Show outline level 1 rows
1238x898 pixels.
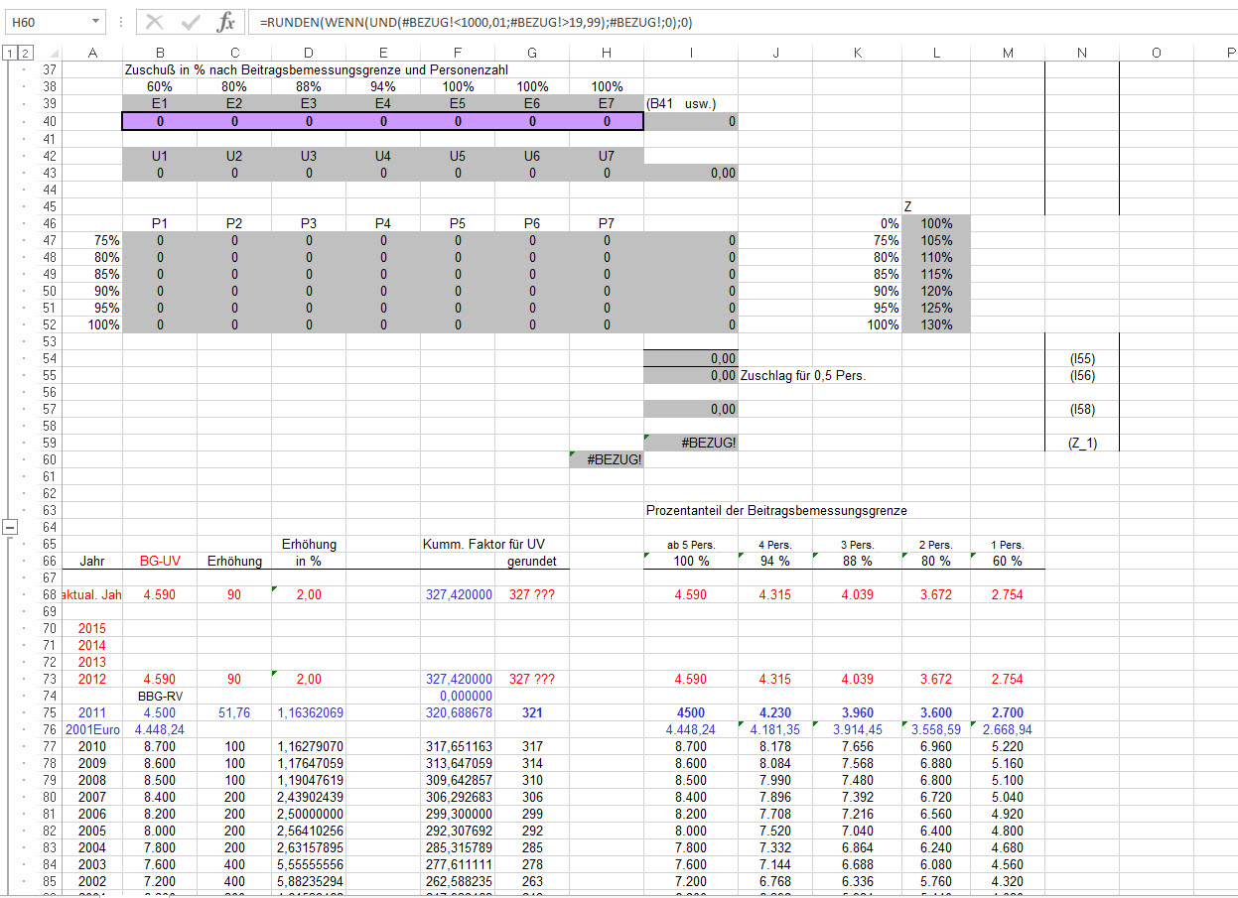coord(9,53)
